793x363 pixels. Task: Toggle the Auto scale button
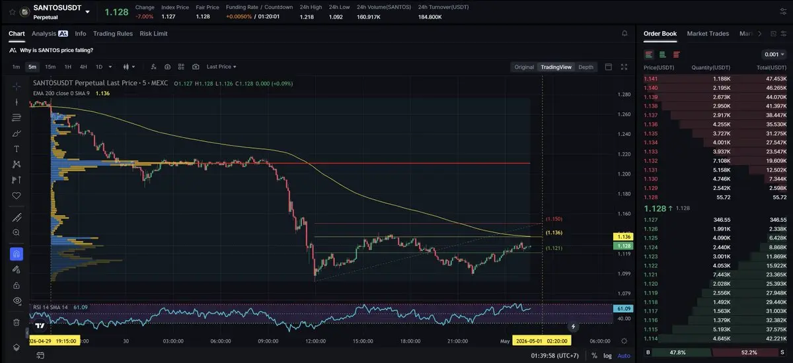point(623,356)
